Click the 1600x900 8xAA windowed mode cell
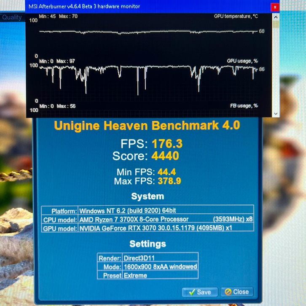 tap(160, 266)
